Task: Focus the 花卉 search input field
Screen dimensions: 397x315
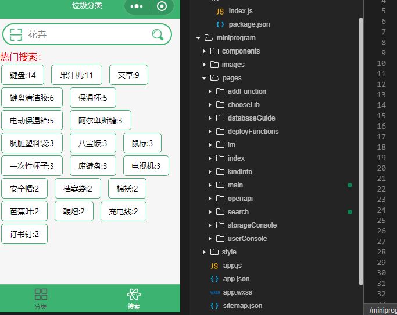Action: [87, 34]
